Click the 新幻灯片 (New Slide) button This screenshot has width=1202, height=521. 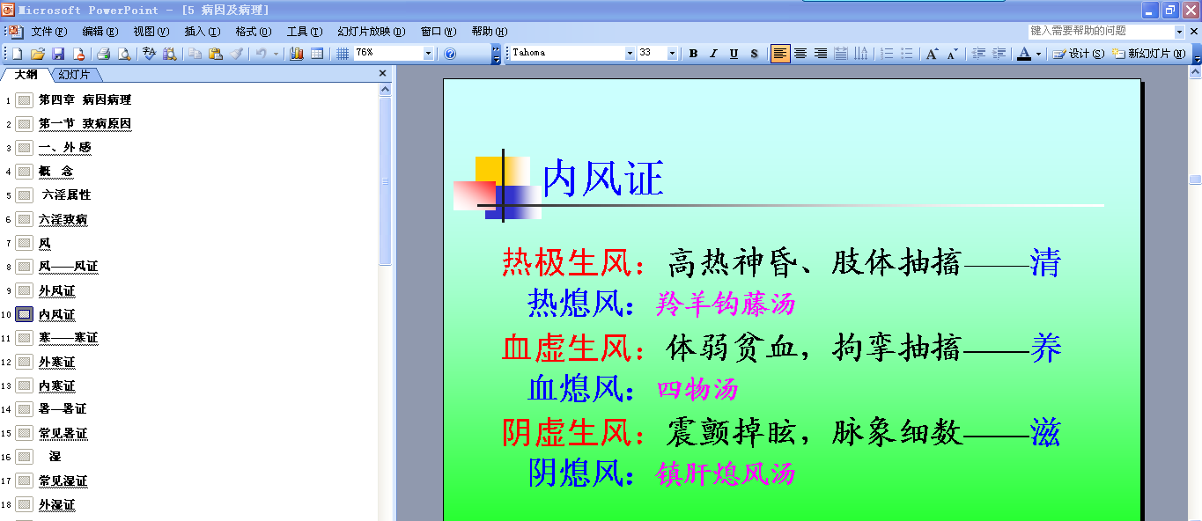pos(1150,54)
